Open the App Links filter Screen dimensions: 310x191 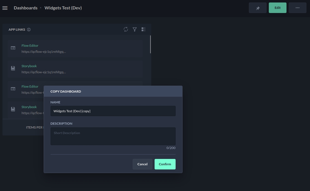pos(135,29)
